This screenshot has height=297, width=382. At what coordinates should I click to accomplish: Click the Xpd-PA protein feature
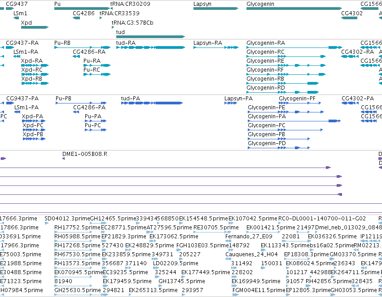pyautogui.click(x=34, y=121)
